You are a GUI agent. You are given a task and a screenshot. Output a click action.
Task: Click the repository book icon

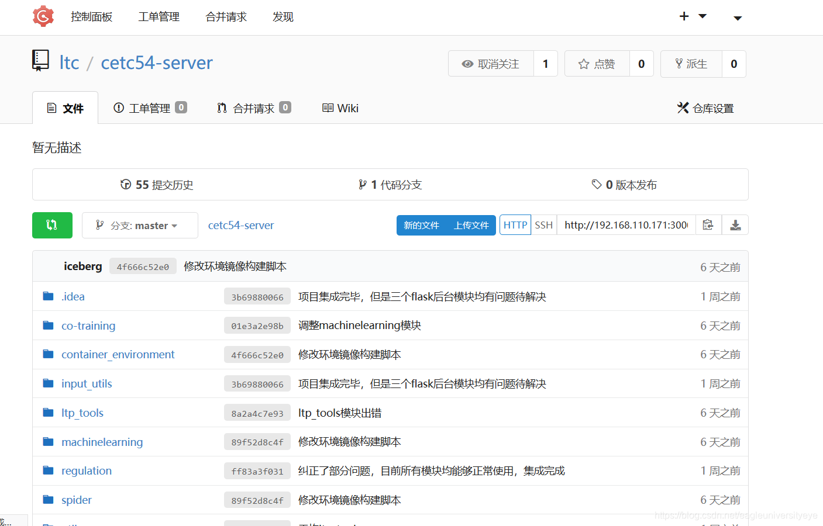(40, 61)
